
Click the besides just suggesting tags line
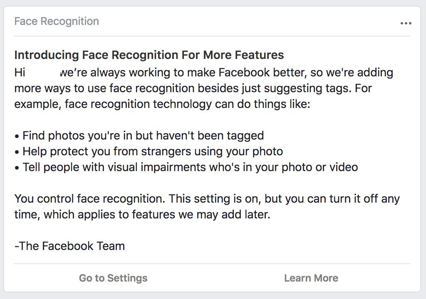pyautogui.click(x=193, y=88)
